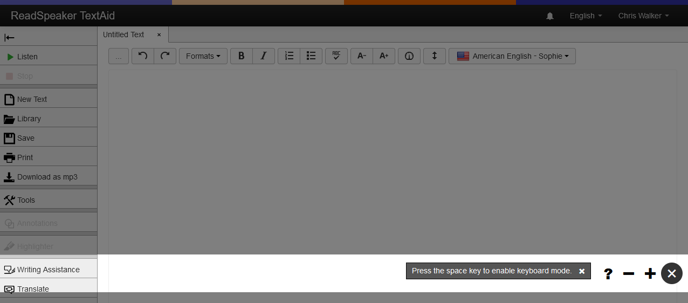The width and height of the screenshot is (688, 303).
Task: Create a New Text document
Action: coord(49,99)
